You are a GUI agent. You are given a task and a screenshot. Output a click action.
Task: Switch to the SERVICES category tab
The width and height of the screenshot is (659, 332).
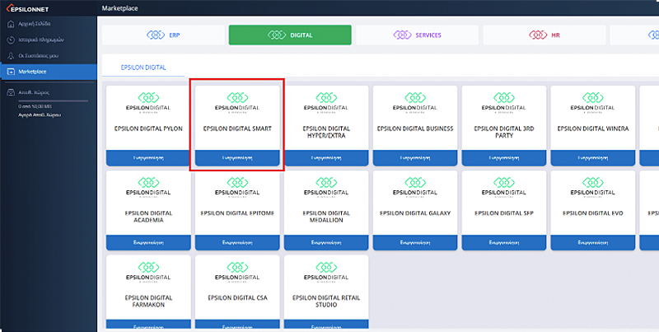click(x=417, y=35)
